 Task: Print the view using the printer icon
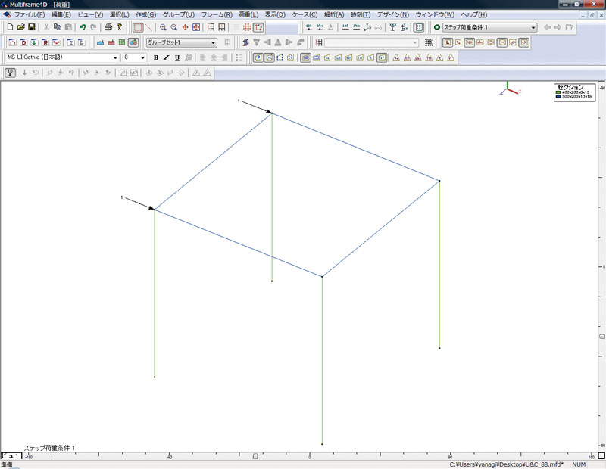tap(108, 27)
